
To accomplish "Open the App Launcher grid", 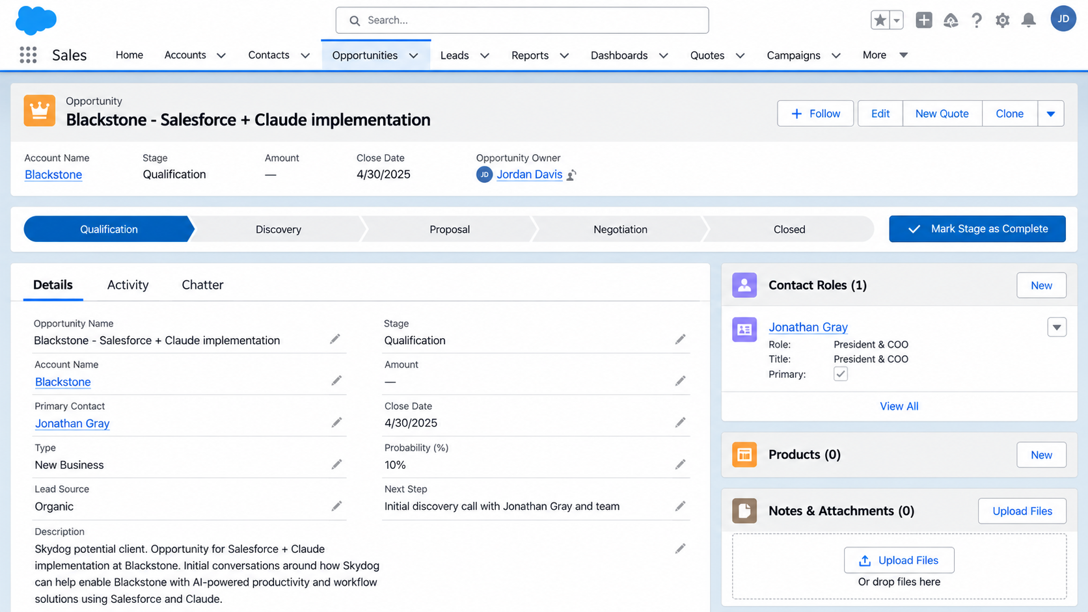I will point(28,55).
